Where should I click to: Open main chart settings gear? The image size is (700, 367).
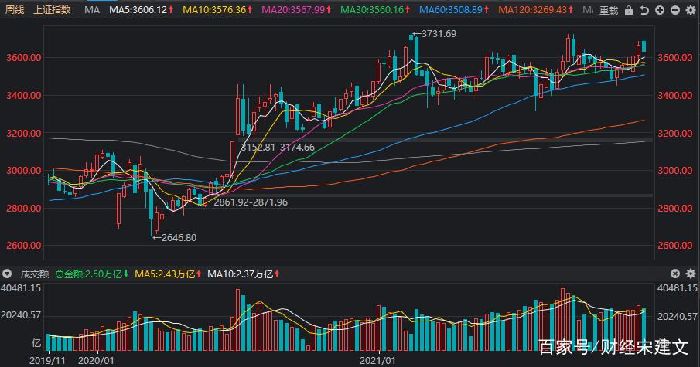pos(690,10)
